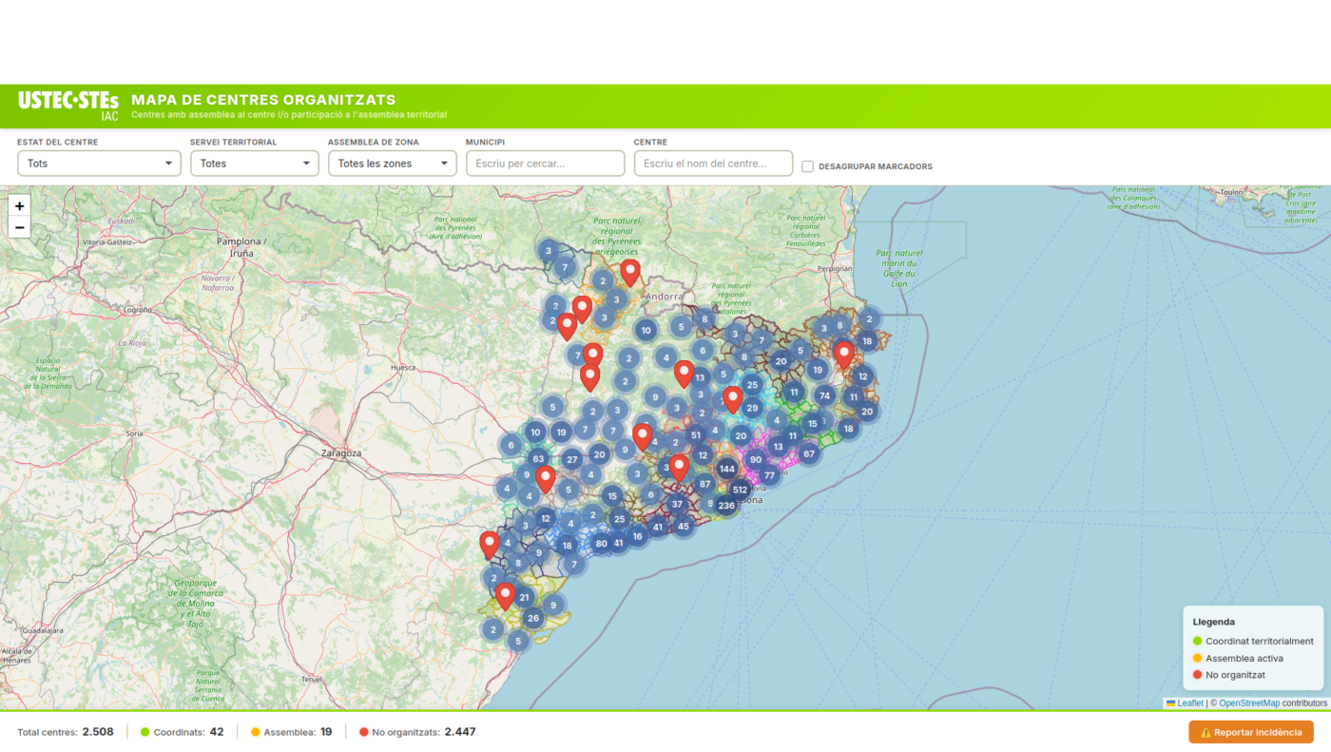Click the green Coordinat territorialment legend dot
The image size is (1331, 752).
pos(1198,641)
